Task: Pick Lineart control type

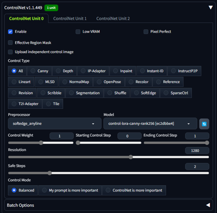Action: [x=21, y=82]
